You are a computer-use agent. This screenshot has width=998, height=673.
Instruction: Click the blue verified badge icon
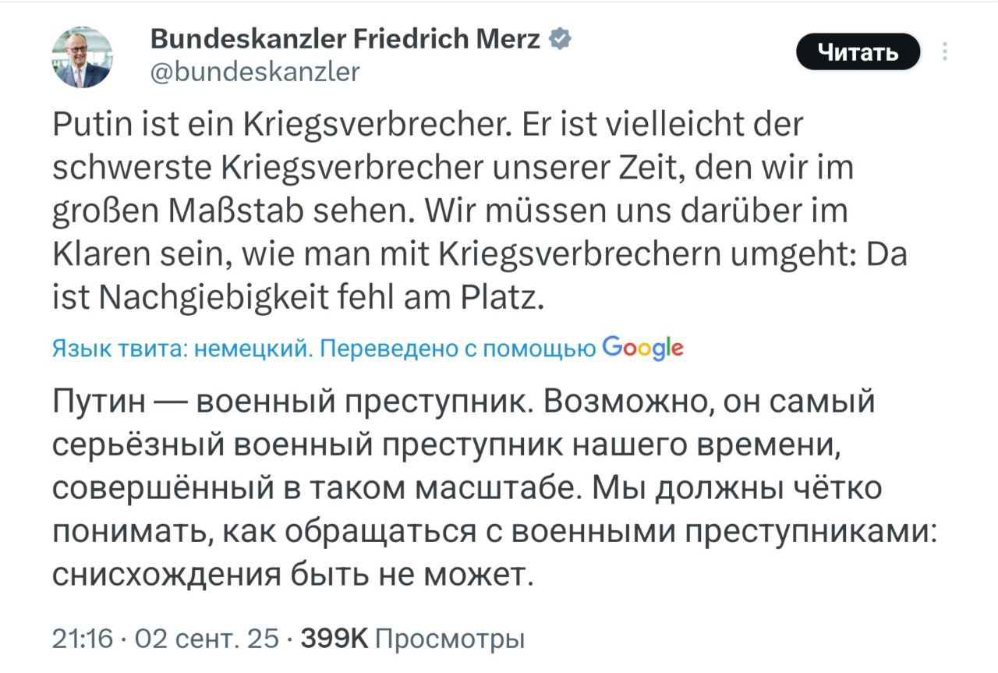point(561,38)
